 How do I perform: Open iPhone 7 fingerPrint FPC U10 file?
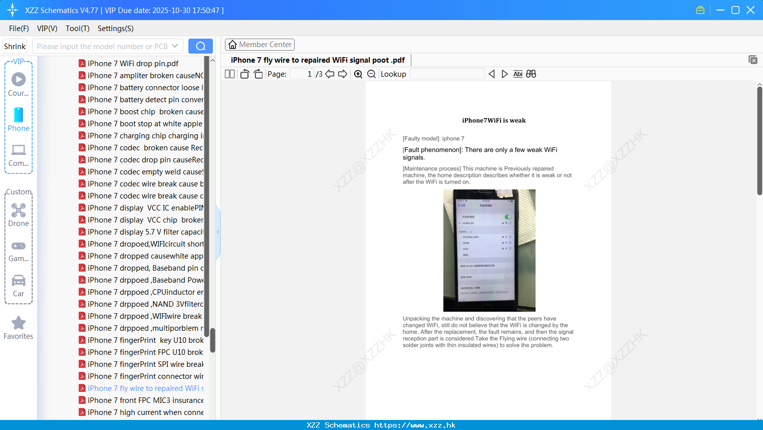click(141, 352)
